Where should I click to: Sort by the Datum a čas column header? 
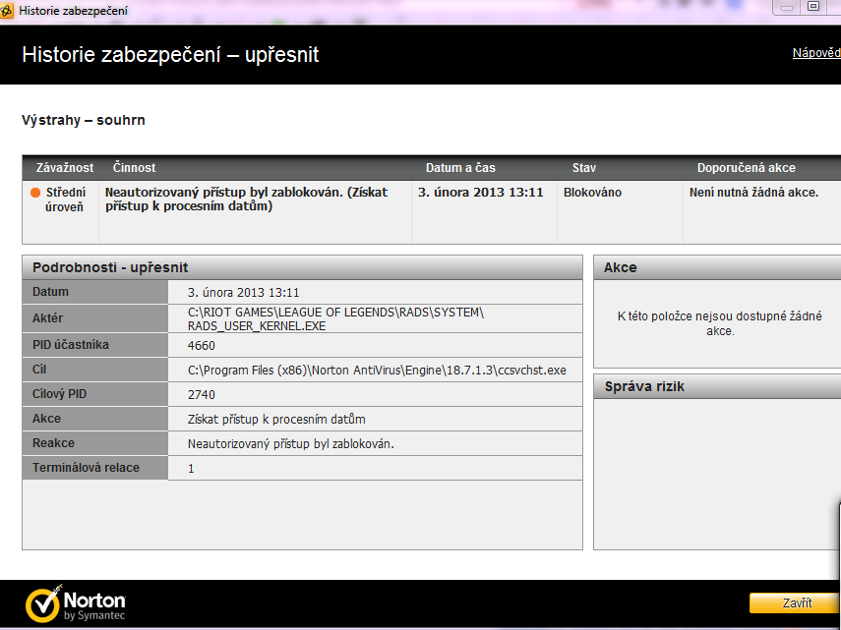(460, 168)
